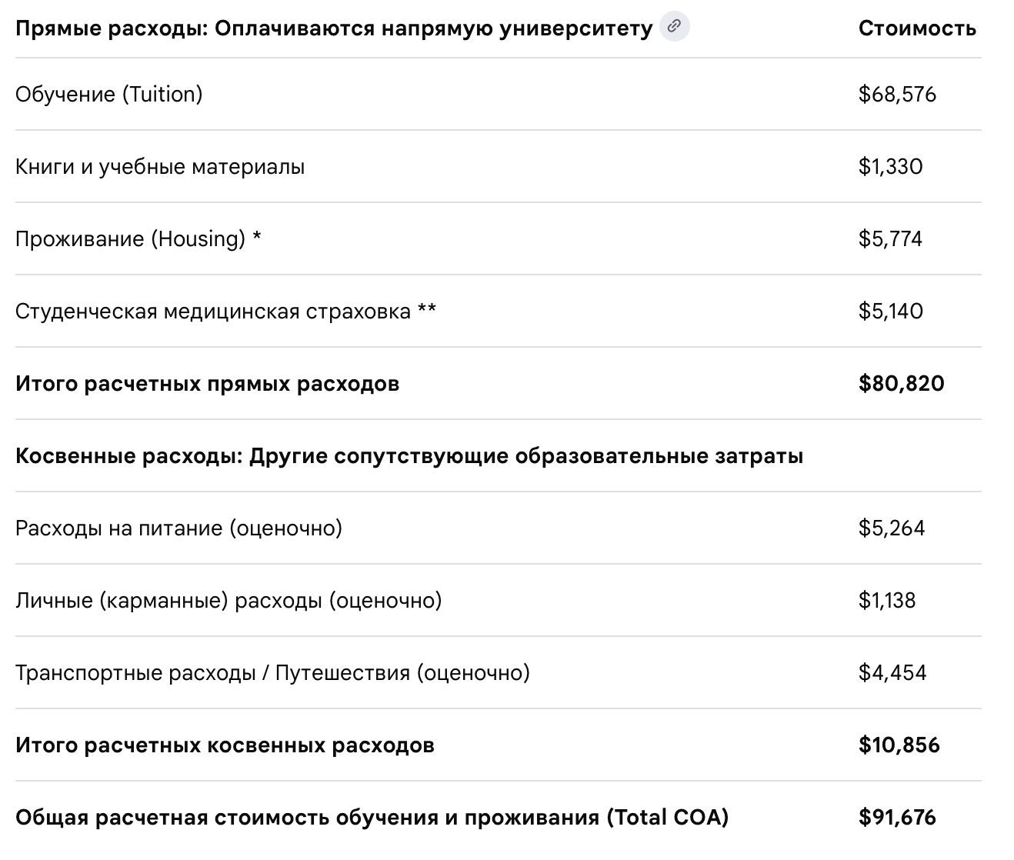Click the $1,330 books cost

(x=890, y=166)
